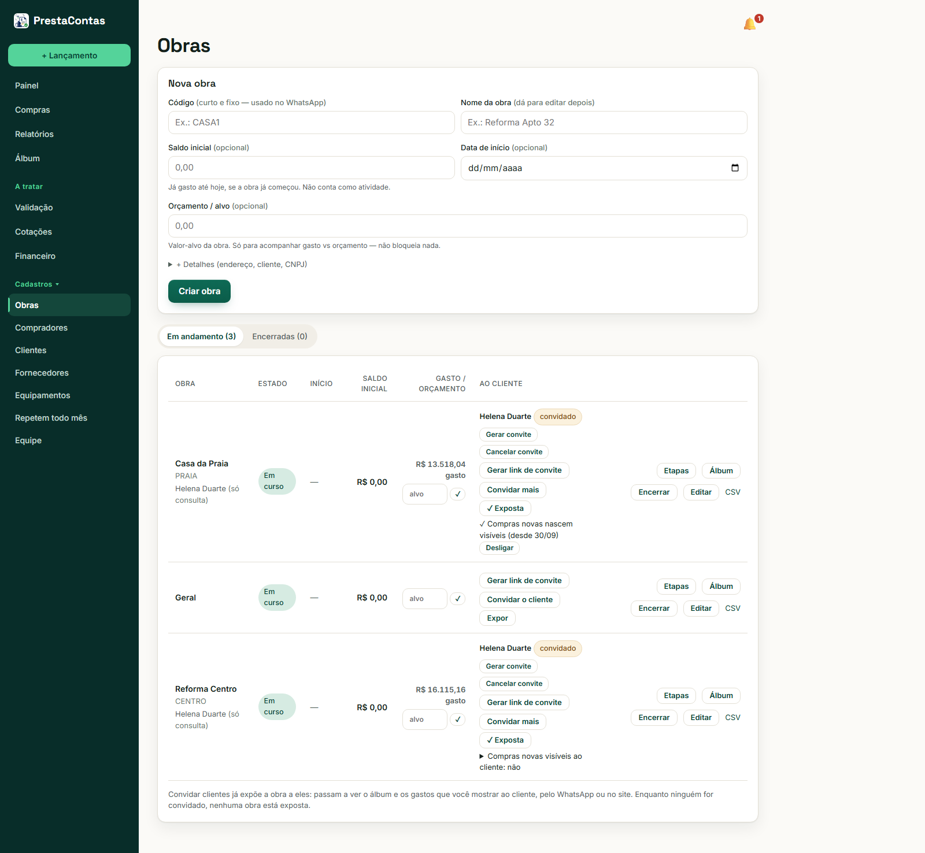Confirm alvo checkmark for Reforma Centro

(458, 720)
